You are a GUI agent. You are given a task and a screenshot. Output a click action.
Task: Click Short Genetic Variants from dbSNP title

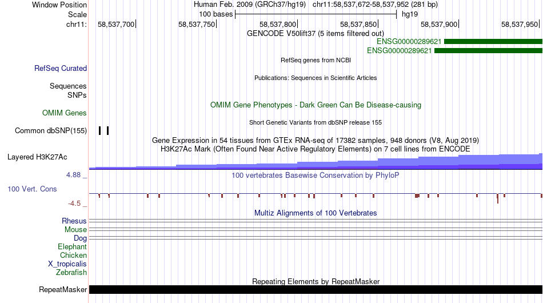click(x=316, y=122)
